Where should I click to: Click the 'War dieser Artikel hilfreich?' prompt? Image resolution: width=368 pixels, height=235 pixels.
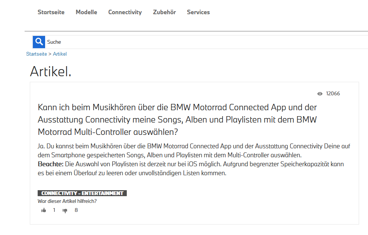[67, 201]
